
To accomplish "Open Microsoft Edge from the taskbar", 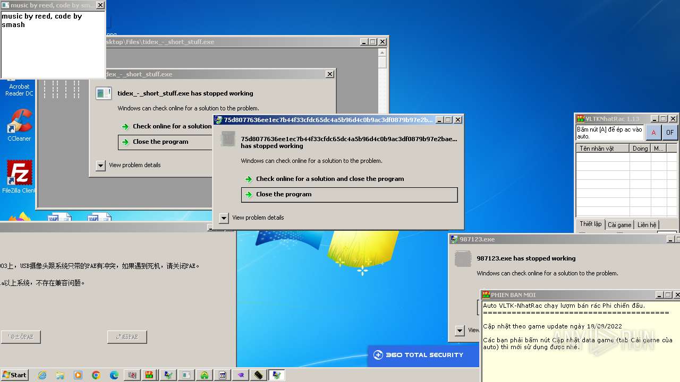I will (114, 375).
